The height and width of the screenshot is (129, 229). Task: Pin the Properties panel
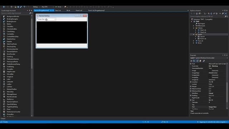pyautogui.click(x=225, y=55)
